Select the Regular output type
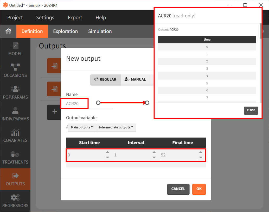Viewport: 269px width, 212px height. click(x=105, y=79)
